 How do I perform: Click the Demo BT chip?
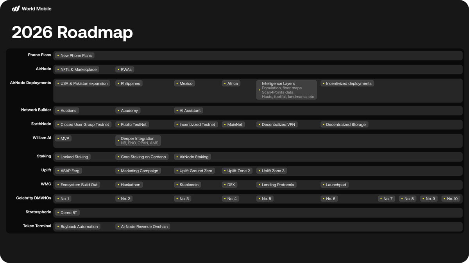tap(67, 213)
